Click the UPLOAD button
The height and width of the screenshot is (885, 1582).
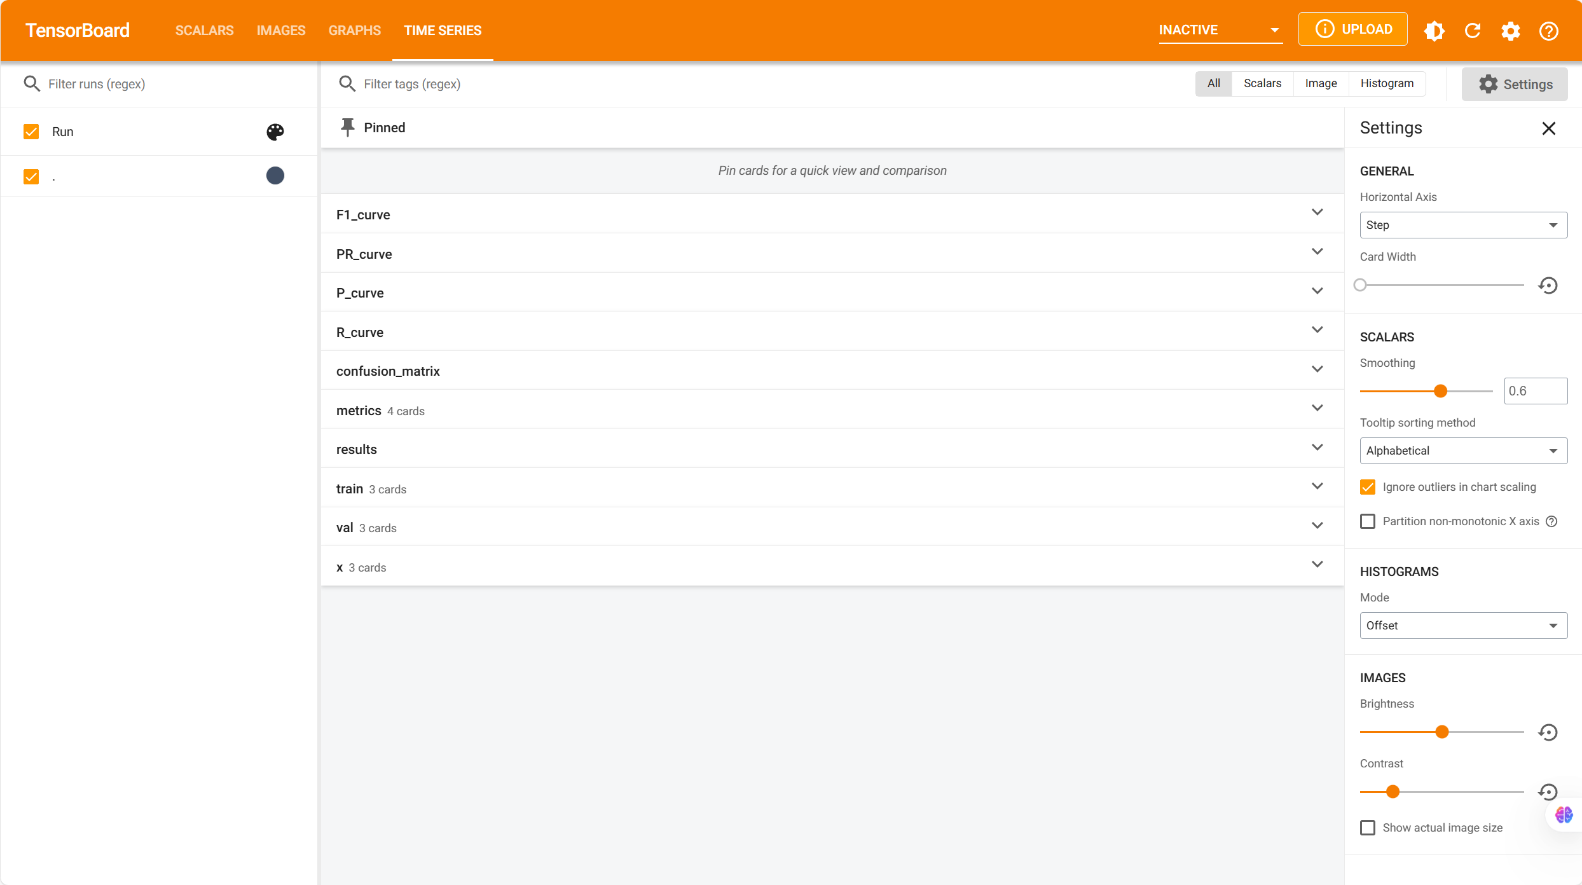click(1352, 29)
